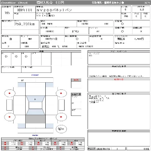Click the REAR label below the car diagram
This screenshot has height=151, width=151.
pyautogui.click(x=35, y=135)
